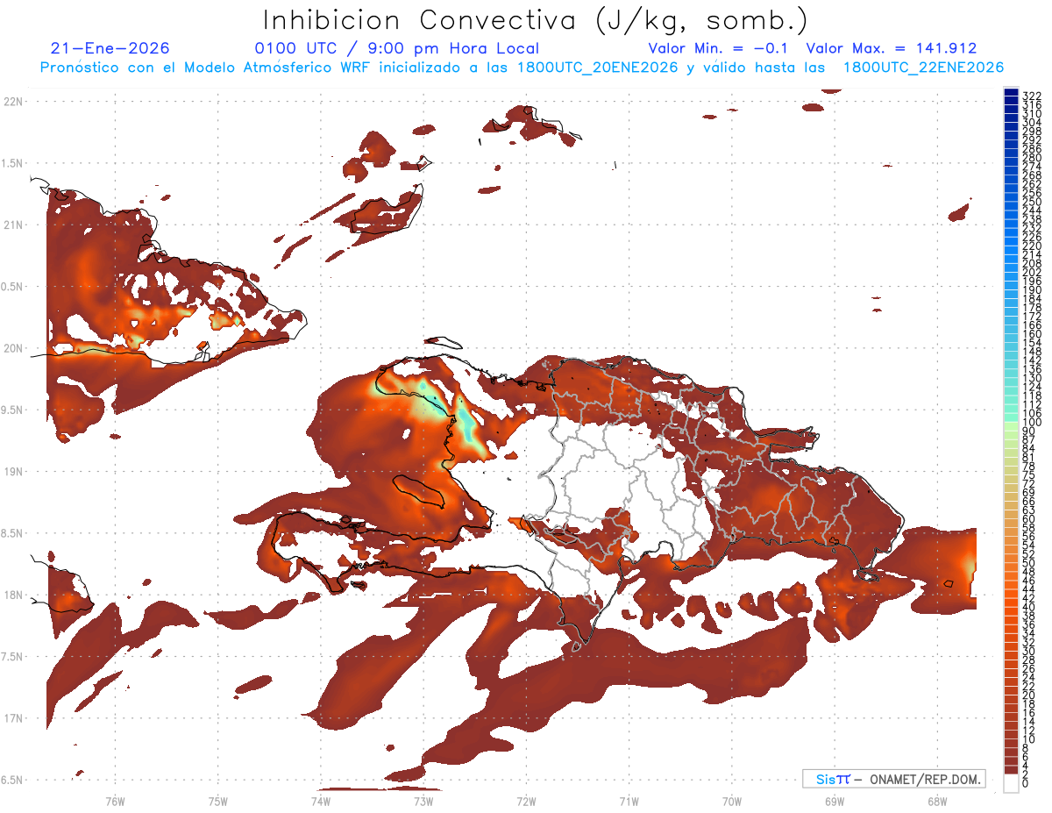Click the '76W' longitude label
Screen dimensions: 1052x813
click(115, 802)
